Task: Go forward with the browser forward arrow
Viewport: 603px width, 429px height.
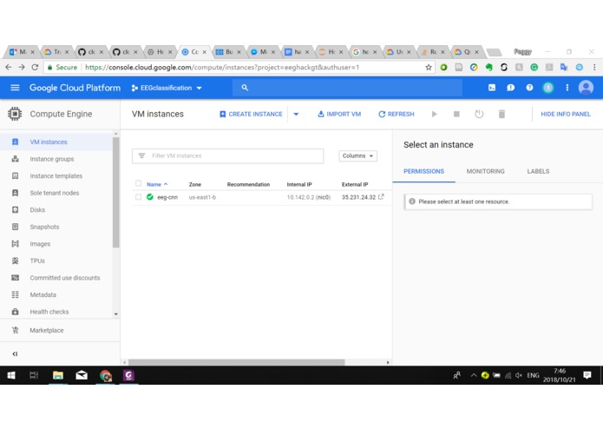Action: pyautogui.click(x=22, y=68)
